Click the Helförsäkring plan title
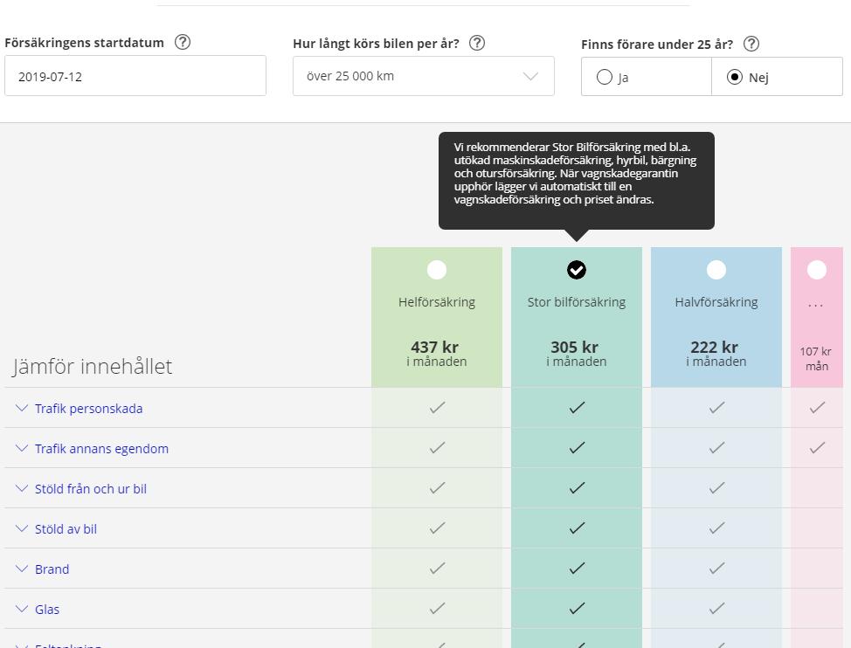Viewport: 851px width, 648px height. coord(437,302)
